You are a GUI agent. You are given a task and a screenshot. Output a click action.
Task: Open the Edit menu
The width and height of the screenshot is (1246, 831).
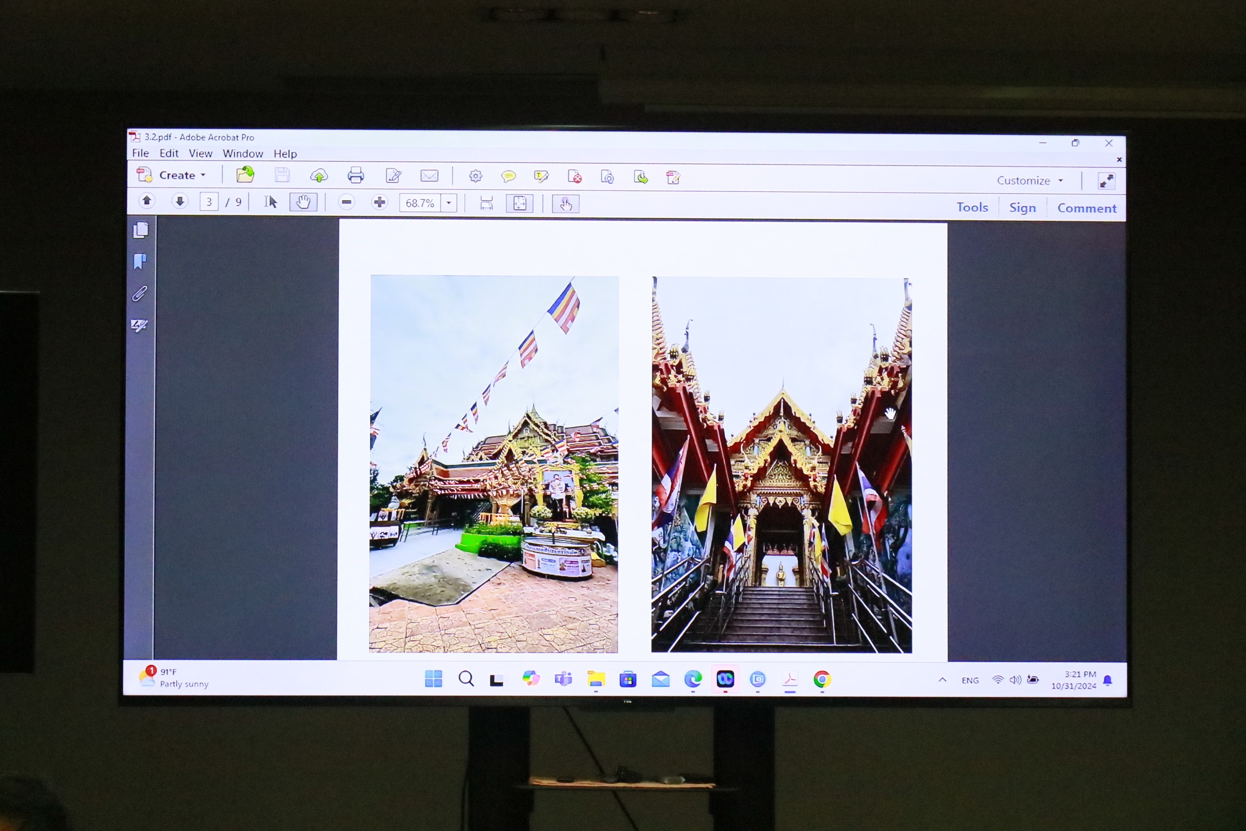click(x=168, y=153)
